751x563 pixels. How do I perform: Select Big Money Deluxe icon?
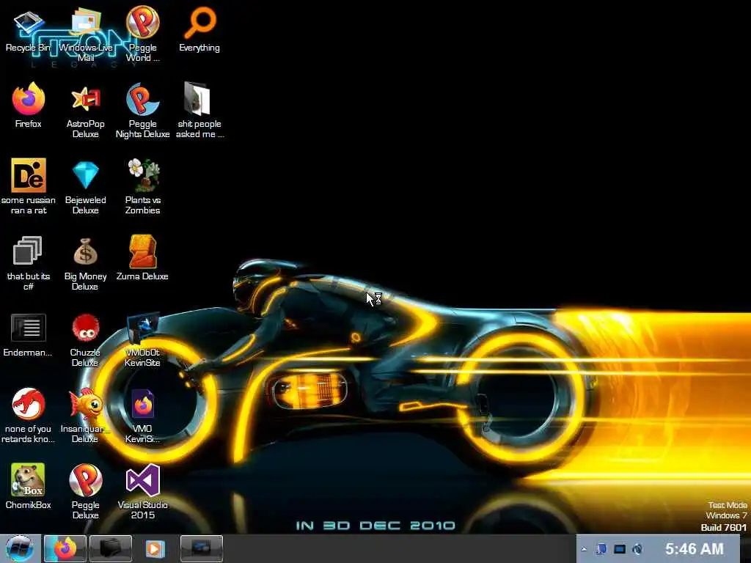pos(85,251)
